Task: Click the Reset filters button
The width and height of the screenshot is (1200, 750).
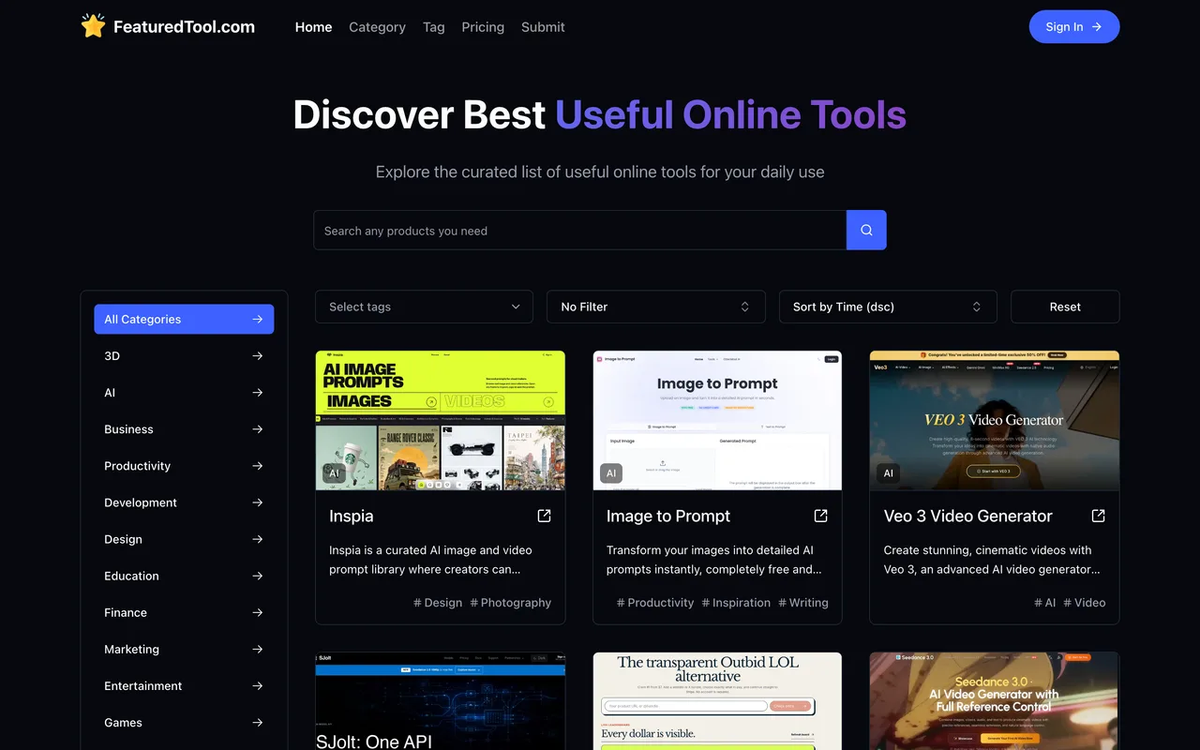Action: click(x=1065, y=307)
